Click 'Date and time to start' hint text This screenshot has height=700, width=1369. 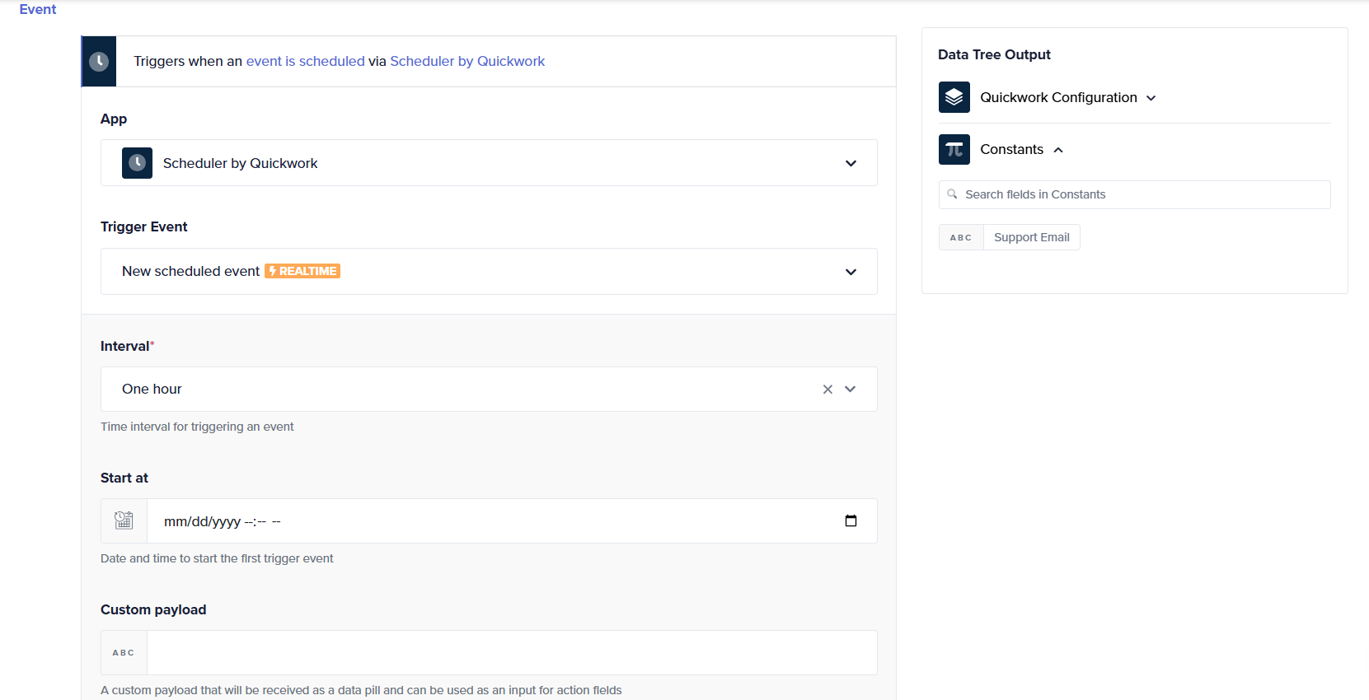click(217, 558)
